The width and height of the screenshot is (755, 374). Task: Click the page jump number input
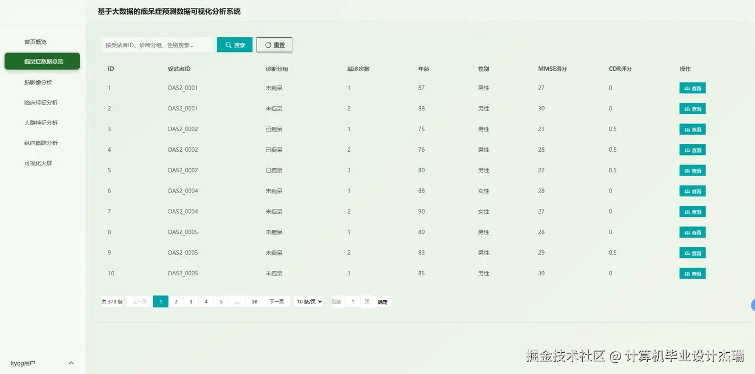point(353,302)
